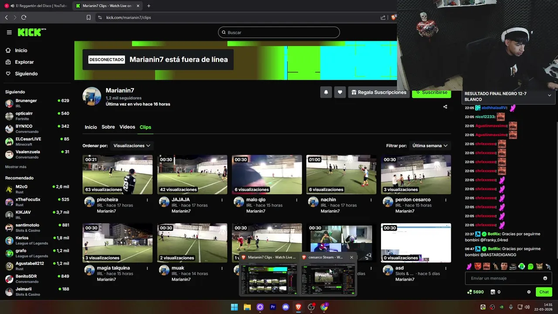558x314 pixels.
Task: Close the ceesarco Stream preview window
Action: pos(351,257)
